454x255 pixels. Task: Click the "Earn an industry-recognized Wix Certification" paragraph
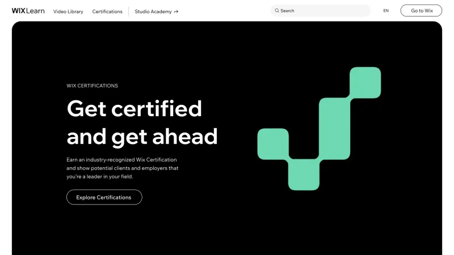122,168
